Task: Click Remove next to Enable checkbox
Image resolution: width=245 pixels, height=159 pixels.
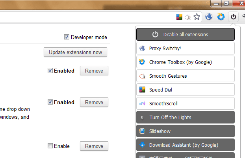Action: (x=94, y=146)
